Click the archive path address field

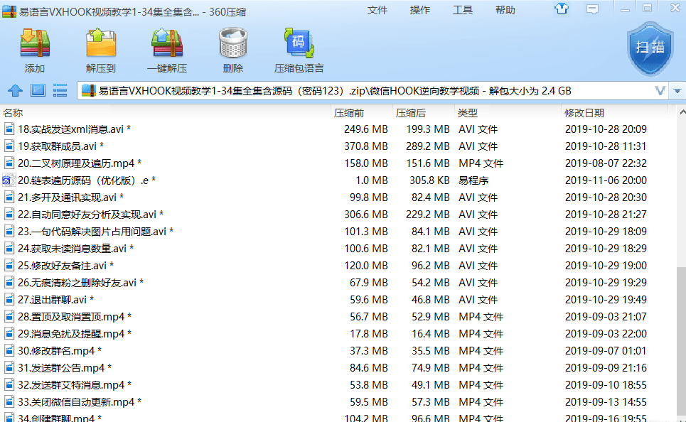pos(355,91)
